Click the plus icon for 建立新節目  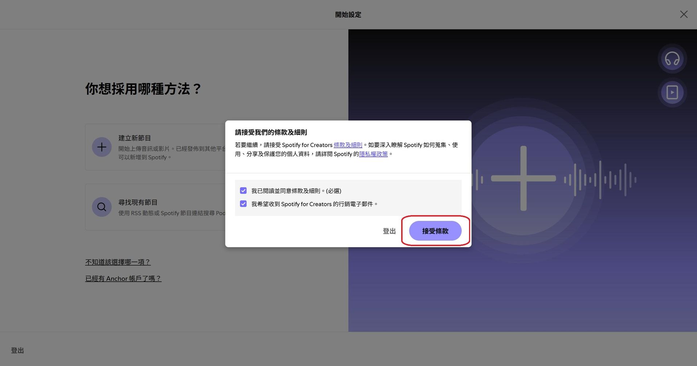[x=102, y=147]
